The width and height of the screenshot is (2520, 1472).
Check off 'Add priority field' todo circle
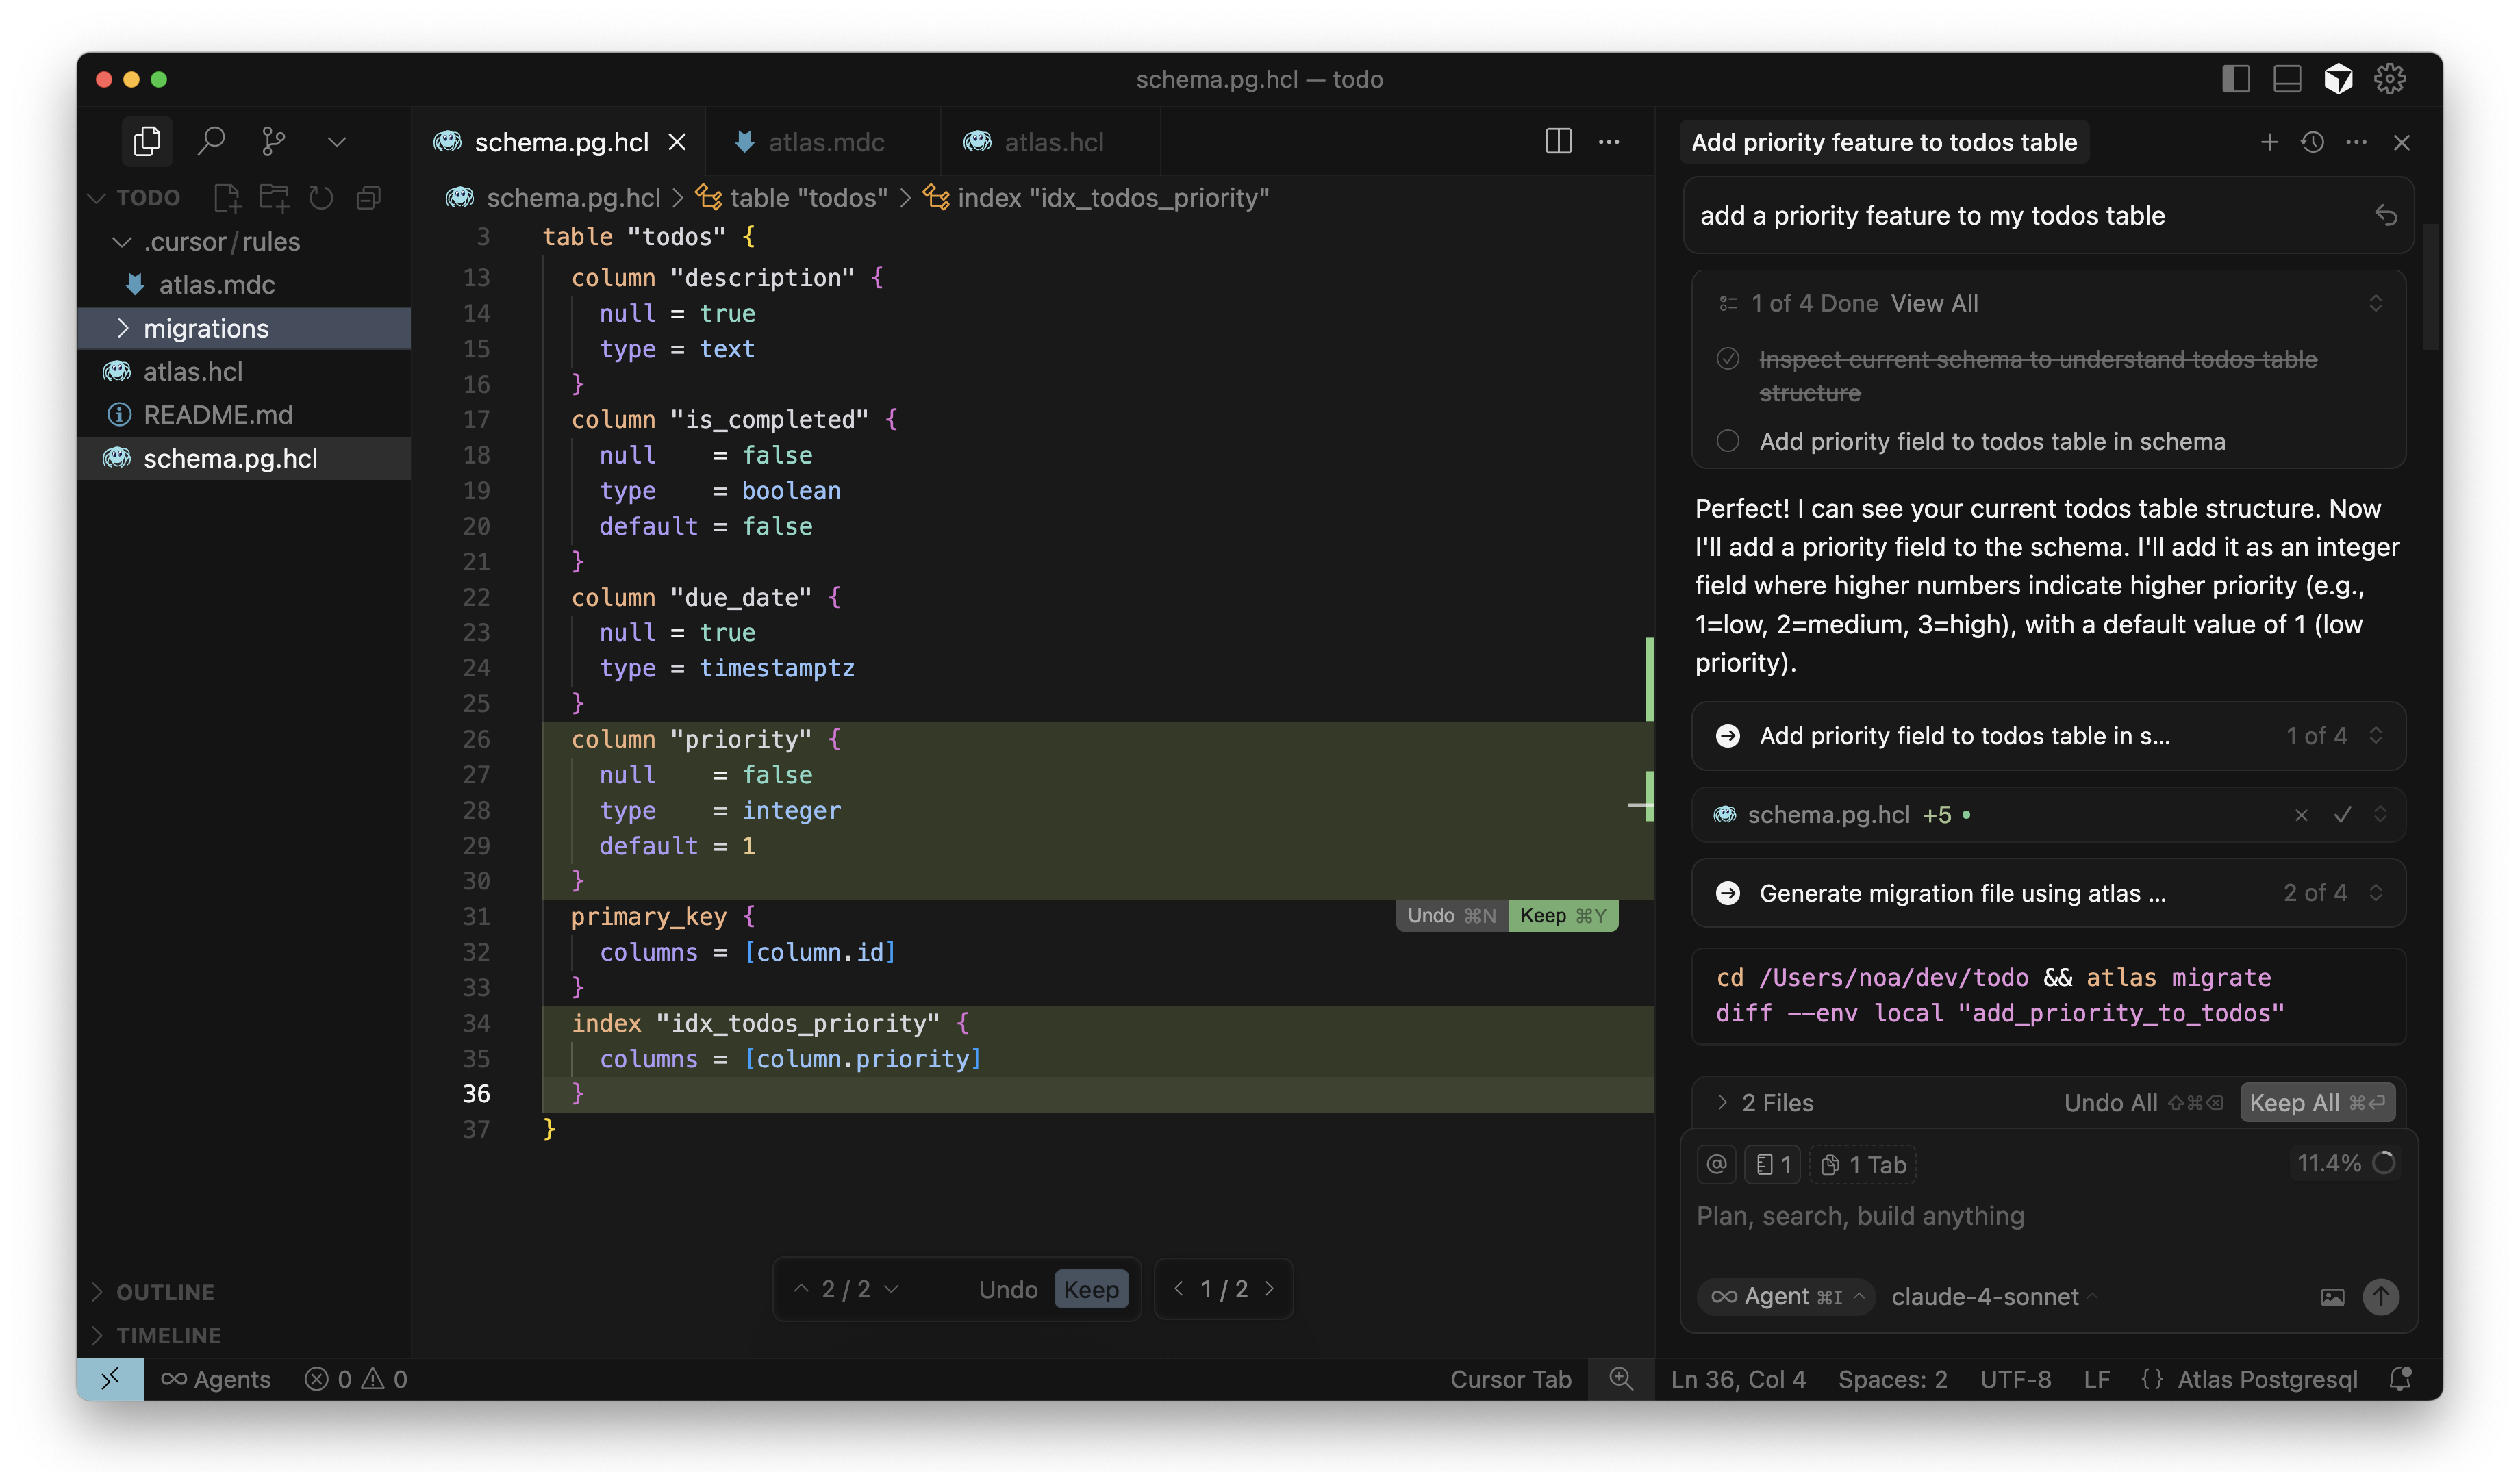click(x=1727, y=441)
